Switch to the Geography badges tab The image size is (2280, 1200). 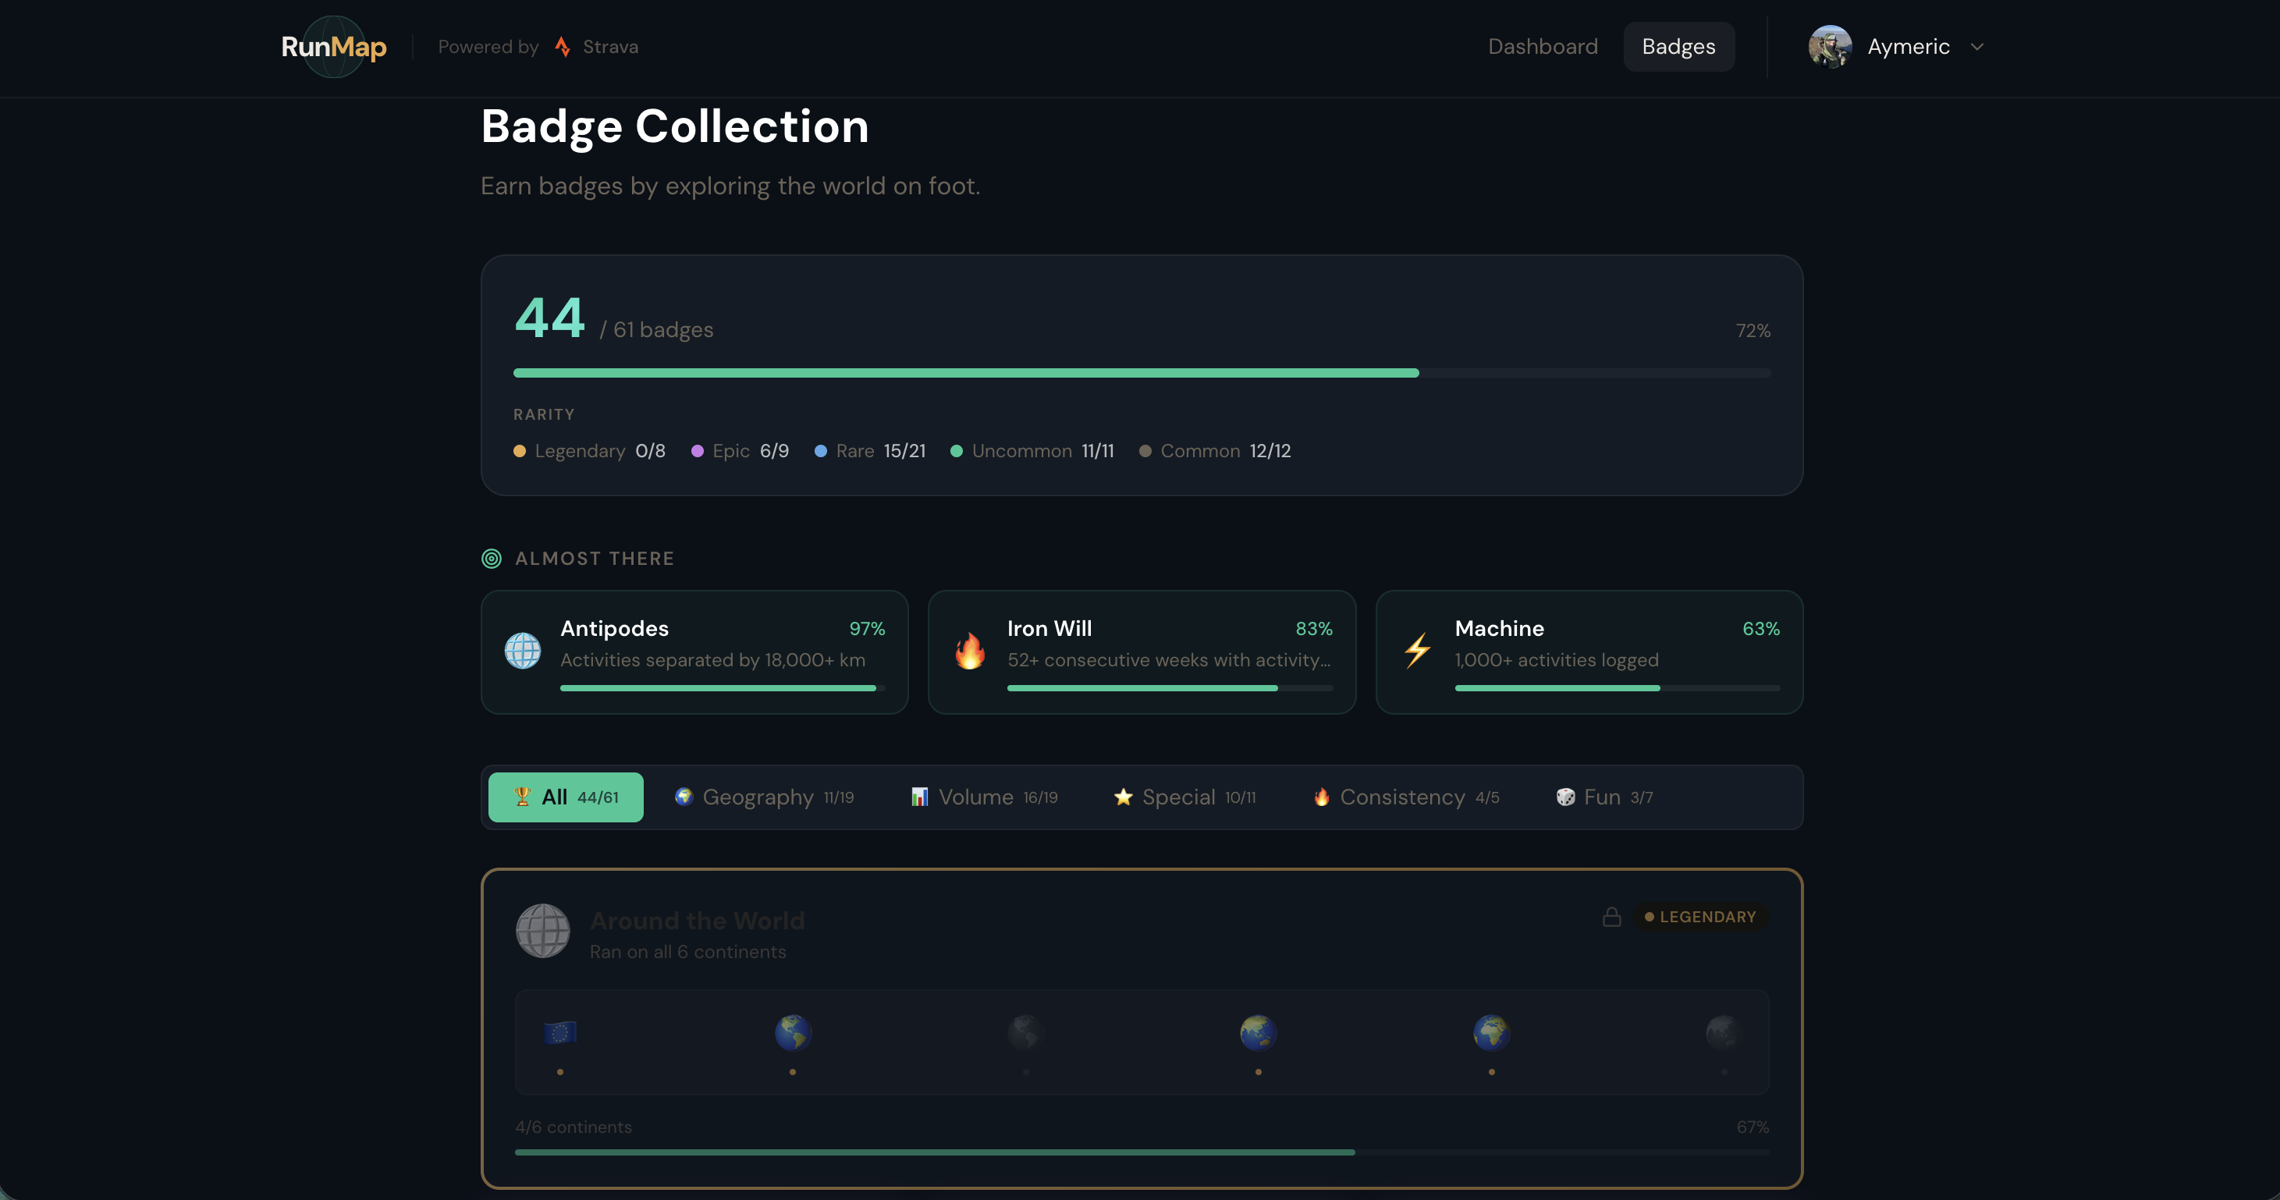(x=764, y=797)
